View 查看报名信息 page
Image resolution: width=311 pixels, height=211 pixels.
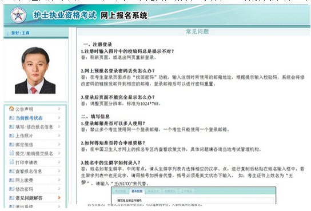coord(29,172)
